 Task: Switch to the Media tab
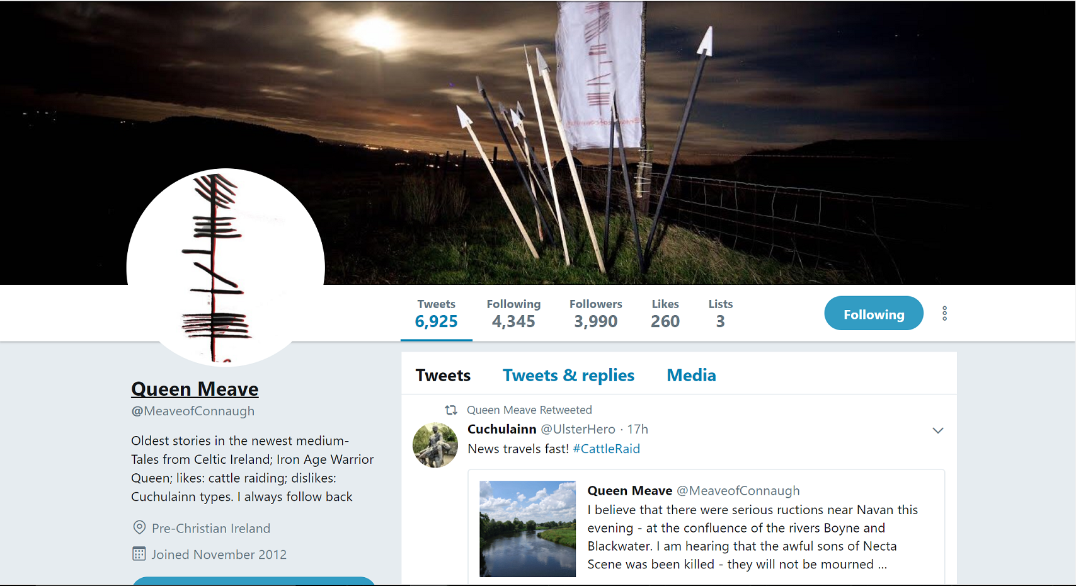tap(691, 376)
